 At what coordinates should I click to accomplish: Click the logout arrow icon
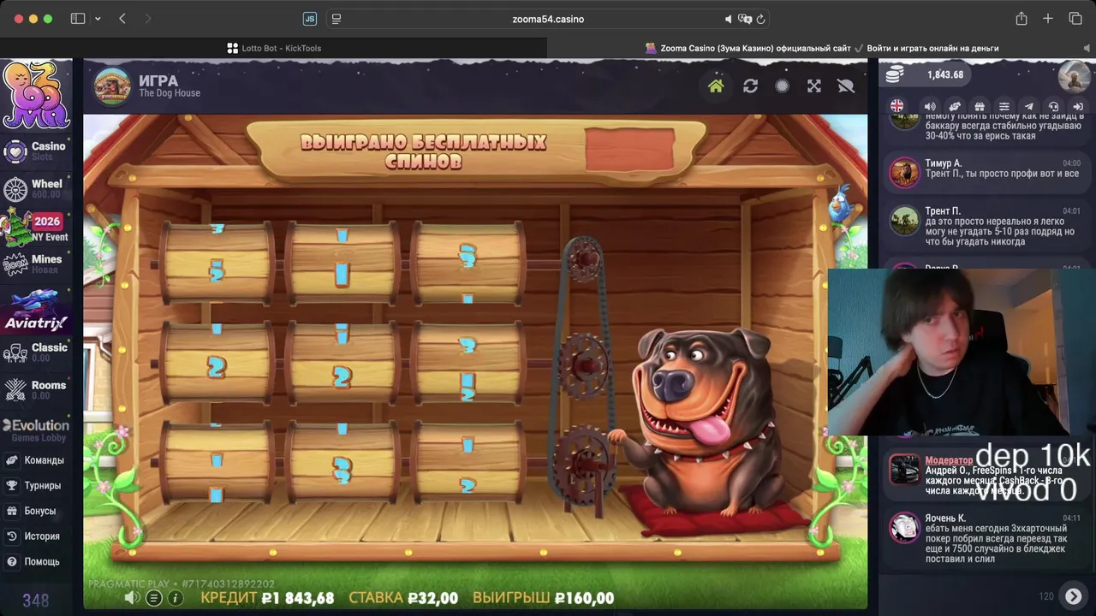[1078, 106]
